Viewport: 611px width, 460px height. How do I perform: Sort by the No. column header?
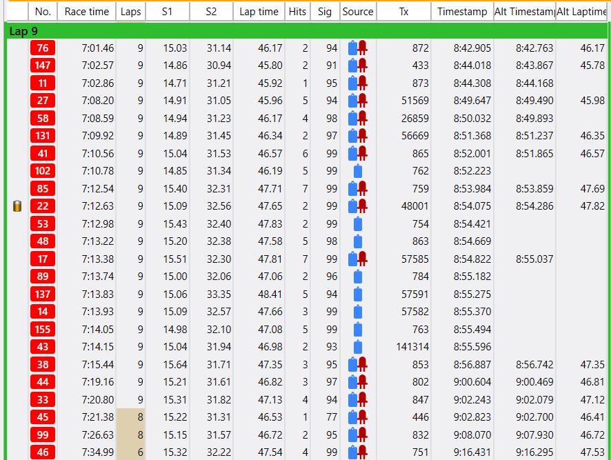pyautogui.click(x=43, y=12)
